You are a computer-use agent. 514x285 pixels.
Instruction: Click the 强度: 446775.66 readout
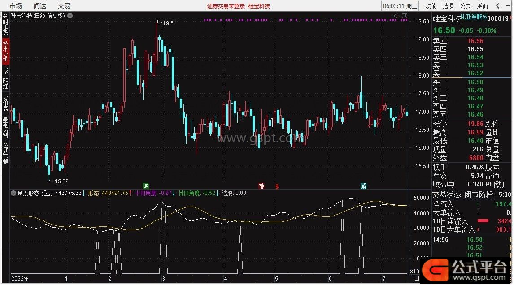[x=63, y=193]
